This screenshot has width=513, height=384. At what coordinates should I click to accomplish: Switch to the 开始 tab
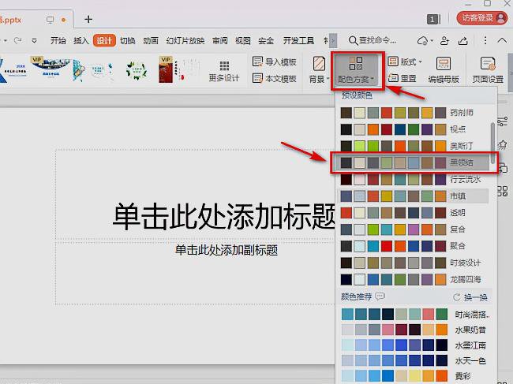click(58, 40)
